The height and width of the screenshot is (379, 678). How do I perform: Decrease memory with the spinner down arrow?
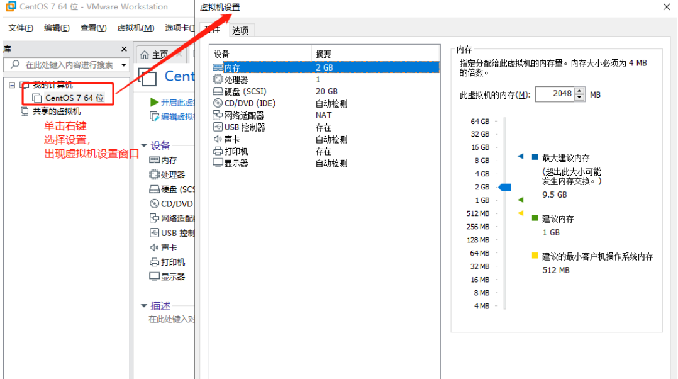pyautogui.click(x=579, y=98)
